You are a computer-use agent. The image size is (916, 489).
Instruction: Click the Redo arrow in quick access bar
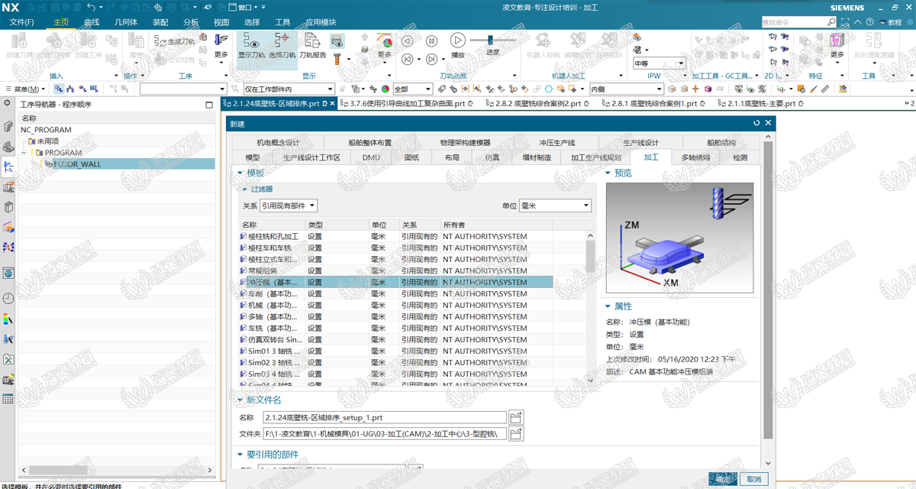point(112,7)
